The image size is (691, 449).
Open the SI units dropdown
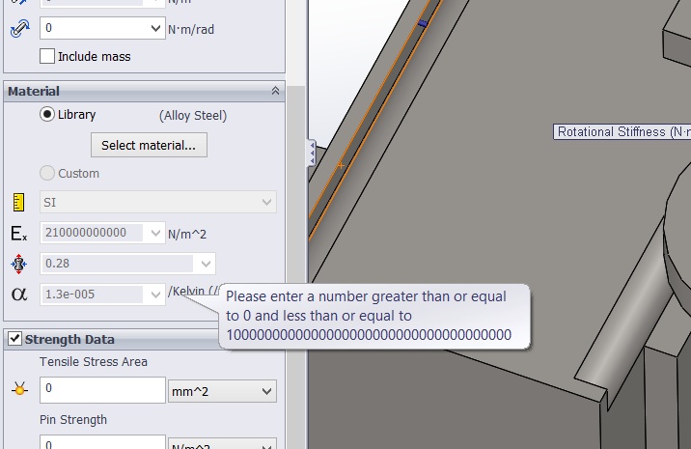pyautogui.click(x=266, y=202)
